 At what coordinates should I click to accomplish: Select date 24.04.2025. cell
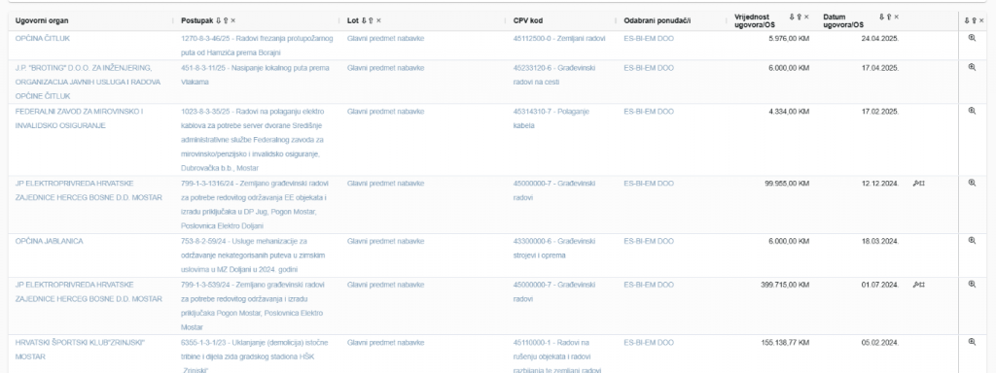[x=880, y=38]
